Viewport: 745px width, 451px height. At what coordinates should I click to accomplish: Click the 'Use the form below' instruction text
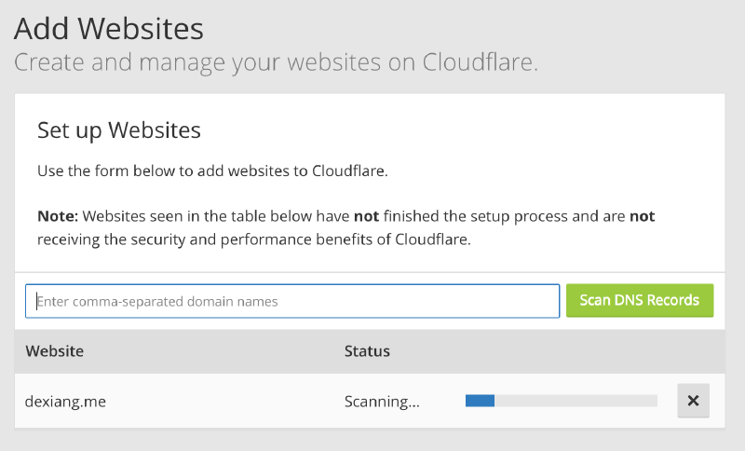click(x=211, y=171)
